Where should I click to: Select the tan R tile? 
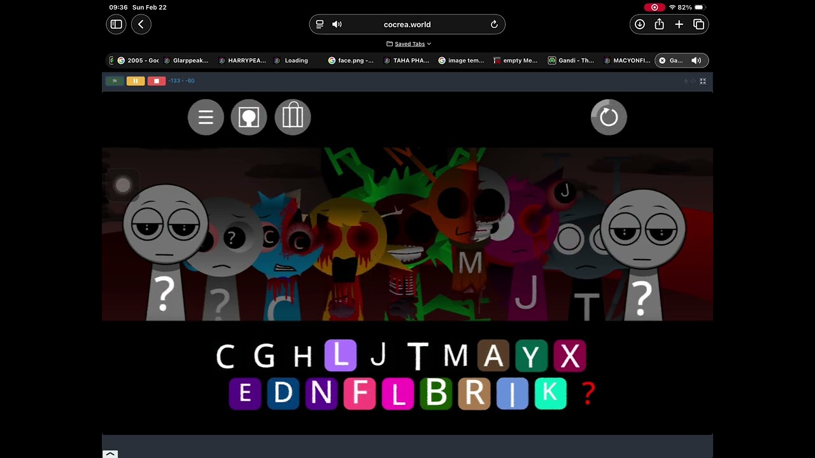point(474,394)
